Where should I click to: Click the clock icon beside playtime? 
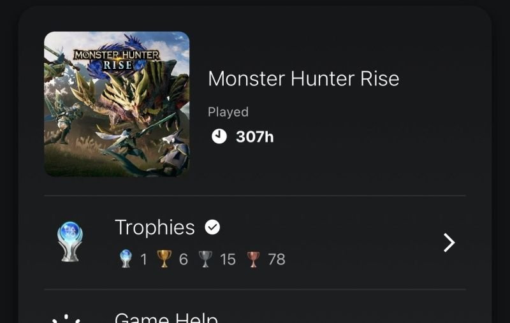[219, 136]
